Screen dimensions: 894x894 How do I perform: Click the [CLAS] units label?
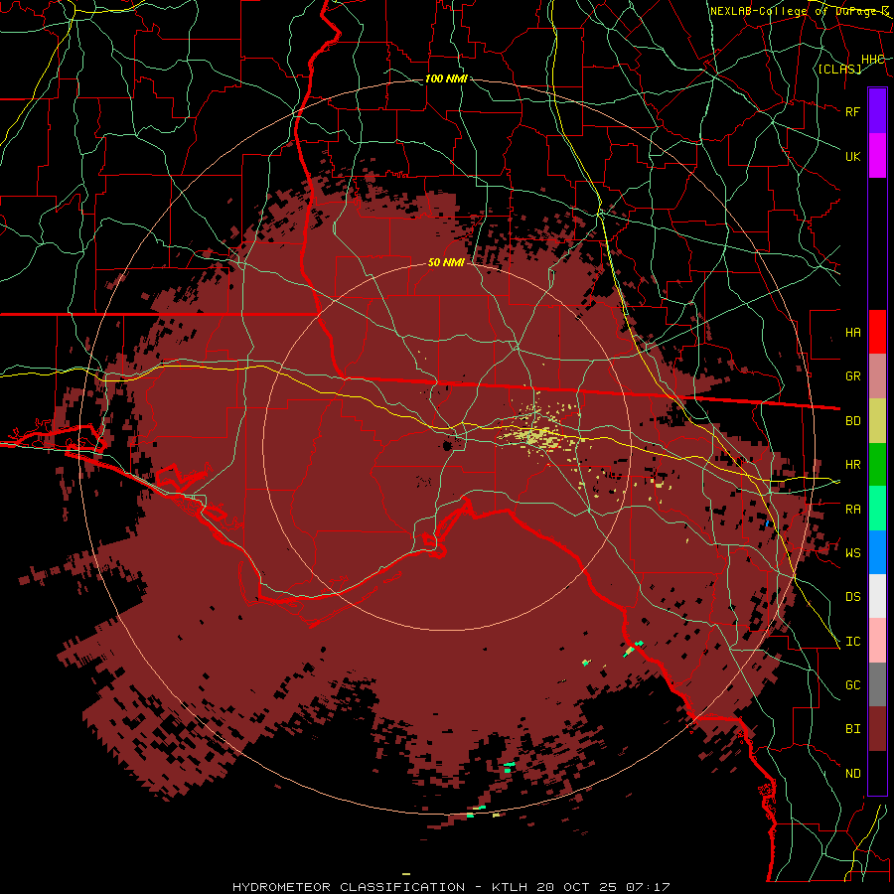(839, 69)
